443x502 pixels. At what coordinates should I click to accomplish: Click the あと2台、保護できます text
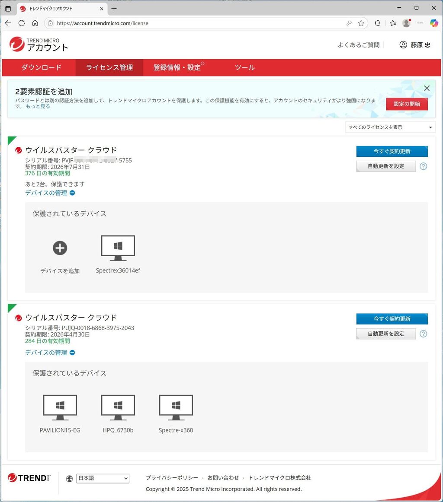(x=55, y=184)
